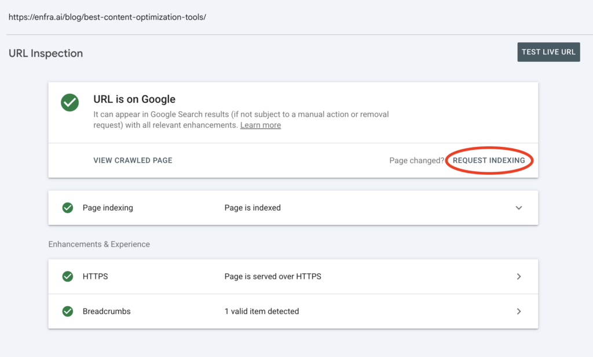Click the large green checkmark next to URL is on Google
Viewport: 593px width, 357px height.
coord(70,102)
